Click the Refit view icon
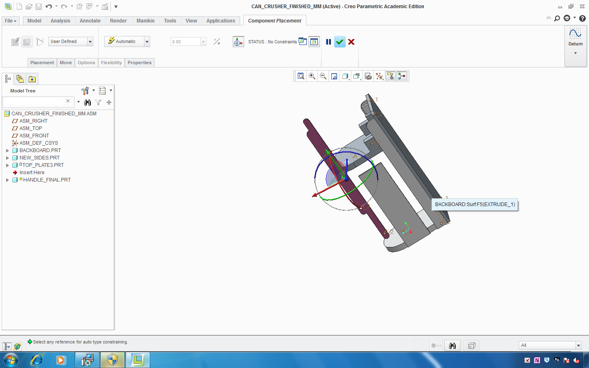The width and height of the screenshot is (589, 368). (301, 76)
